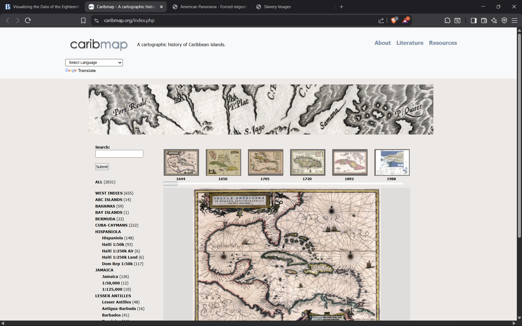The width and height of the screenshot is (522, 326).
Task: Switch to the Slavery Images tab
Action: pos(277,7)
